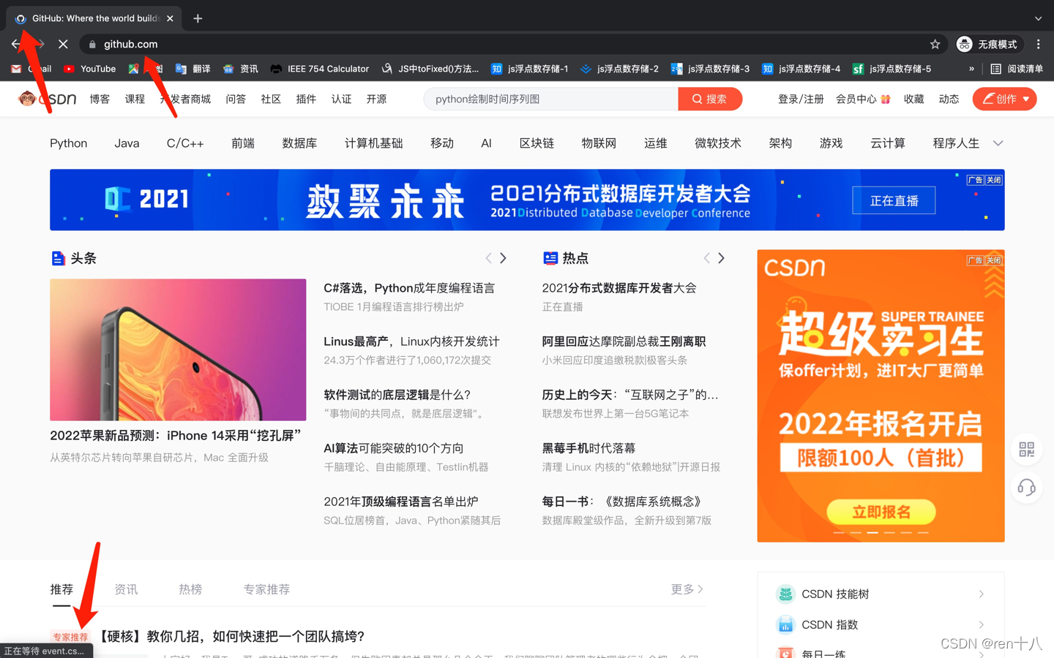Viewport: 1054px width, 658px height.
Task: Select the 区块链 category
Action: (x=537, y=143)
